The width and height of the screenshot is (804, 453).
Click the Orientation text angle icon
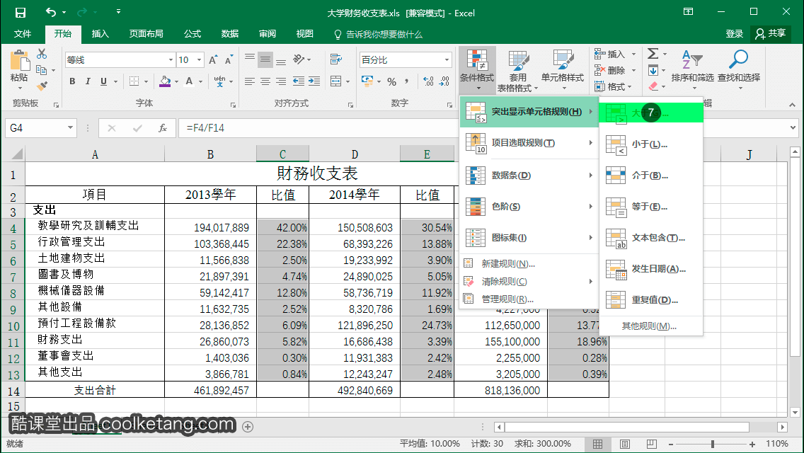pyautogui.click(x=299, y=59)
